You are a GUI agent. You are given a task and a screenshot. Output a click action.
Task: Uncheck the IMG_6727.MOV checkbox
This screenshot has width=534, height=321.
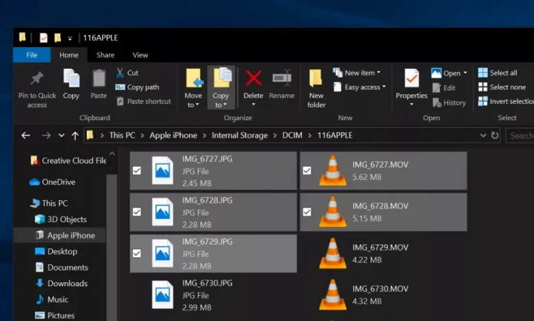click(x=307, y=171)
